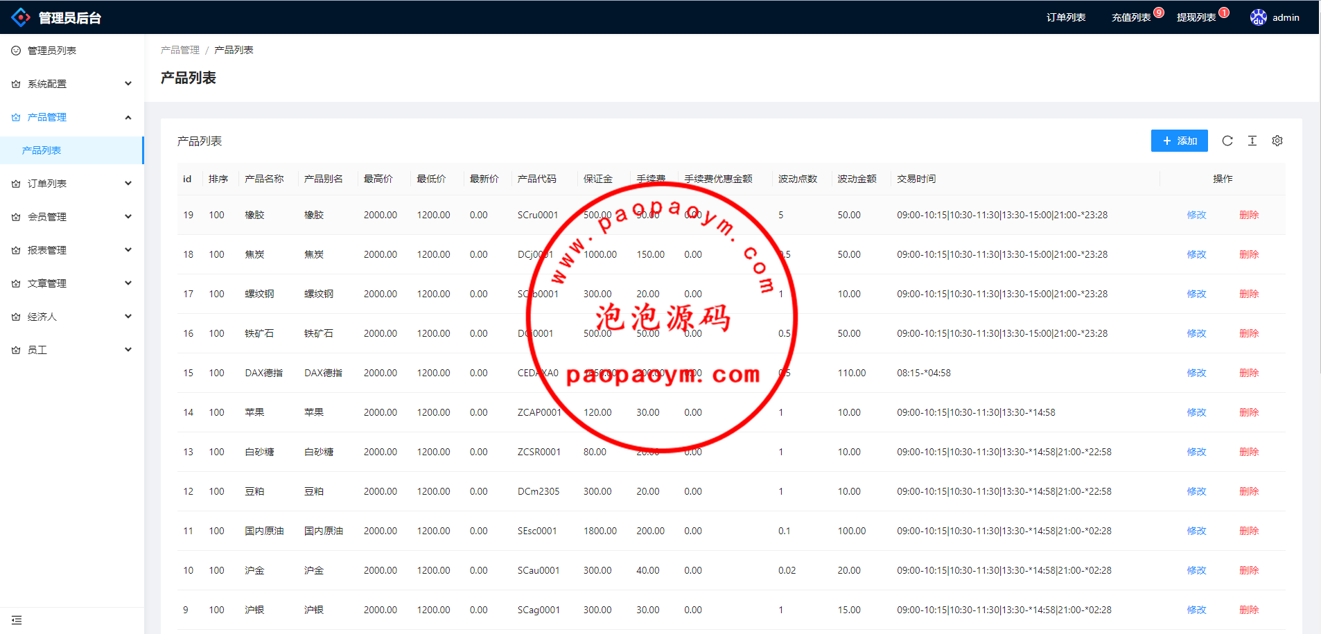Click the refresh icon in table toolbar
The image size is (1321, 634).
click(x=1227, y=141)
